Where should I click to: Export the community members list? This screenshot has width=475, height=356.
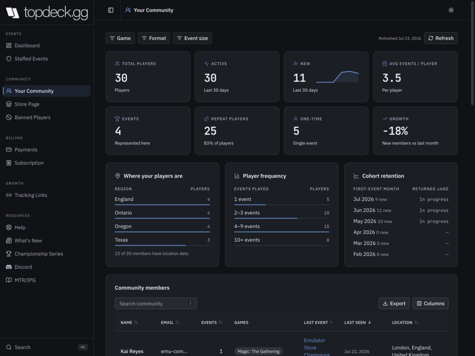pos(394,303)
